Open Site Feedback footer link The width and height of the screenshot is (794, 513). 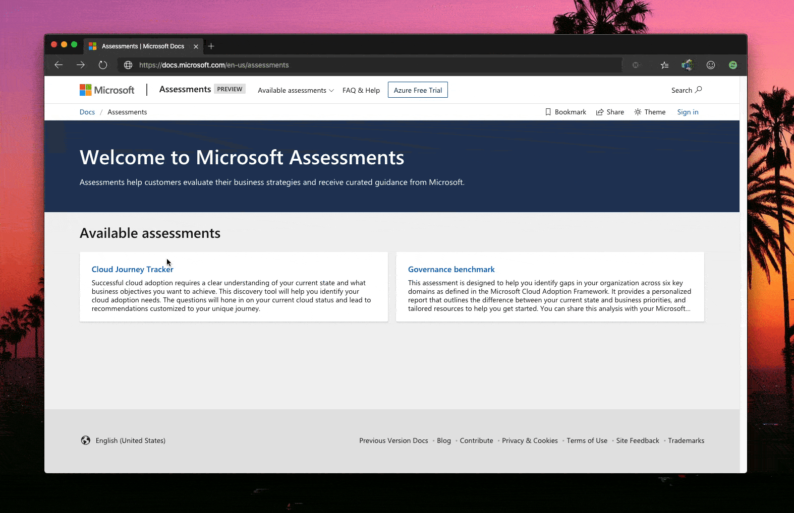pyautogui.click(x=638, y=440)
